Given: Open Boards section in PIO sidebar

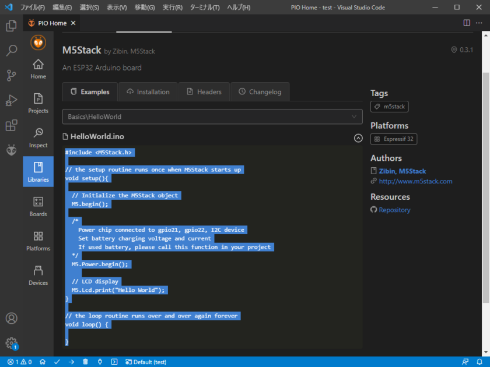Looking at the screenshot, I should point(38,206).
